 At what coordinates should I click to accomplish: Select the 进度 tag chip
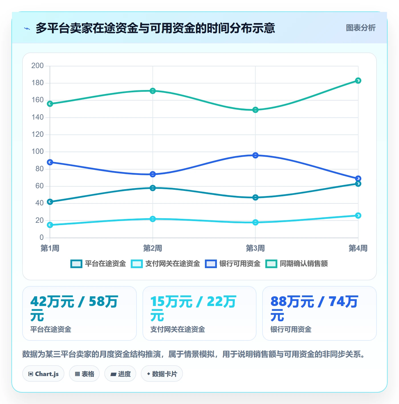(120, 374)
